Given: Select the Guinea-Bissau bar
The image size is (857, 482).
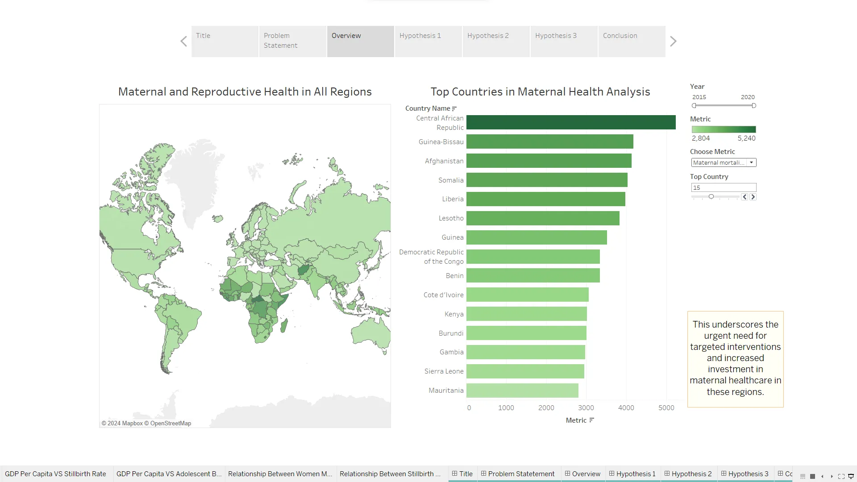Looking at the screenshot, I should pyautogui.click(x=550, y=141).
